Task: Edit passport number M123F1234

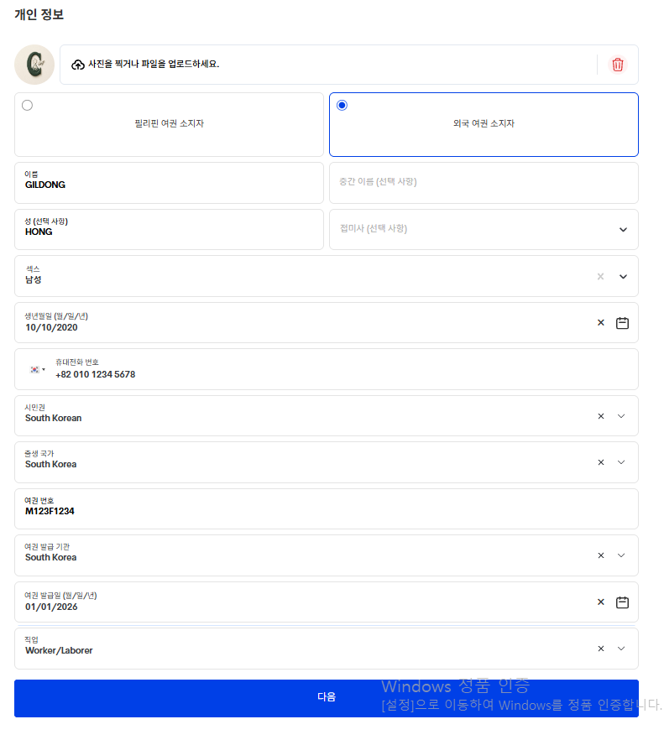Action: 327,508
